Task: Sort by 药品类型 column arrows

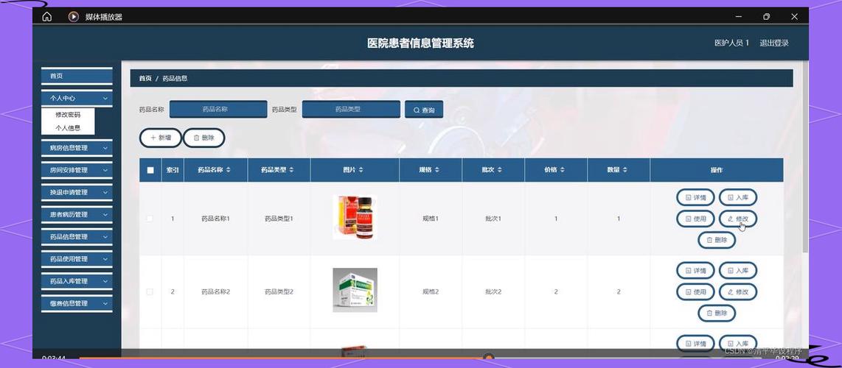Action: click(291, 170)
